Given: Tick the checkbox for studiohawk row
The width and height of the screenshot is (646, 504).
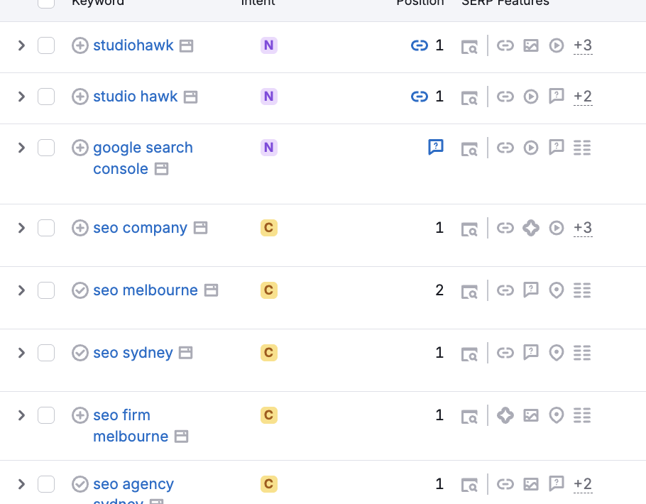Looking at the screenshot, I should (46, 45).
